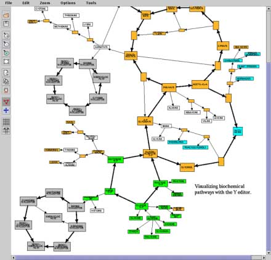Expand the Zoom menu
Image resolution: width=271 pixels, height=260 pixels.
coord(45,3)
